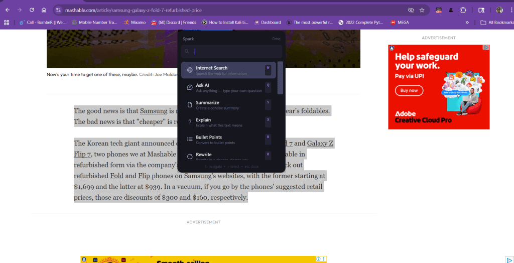The image size is (514, 263).
Task: Open the browser home page
Action: point(44,10)
